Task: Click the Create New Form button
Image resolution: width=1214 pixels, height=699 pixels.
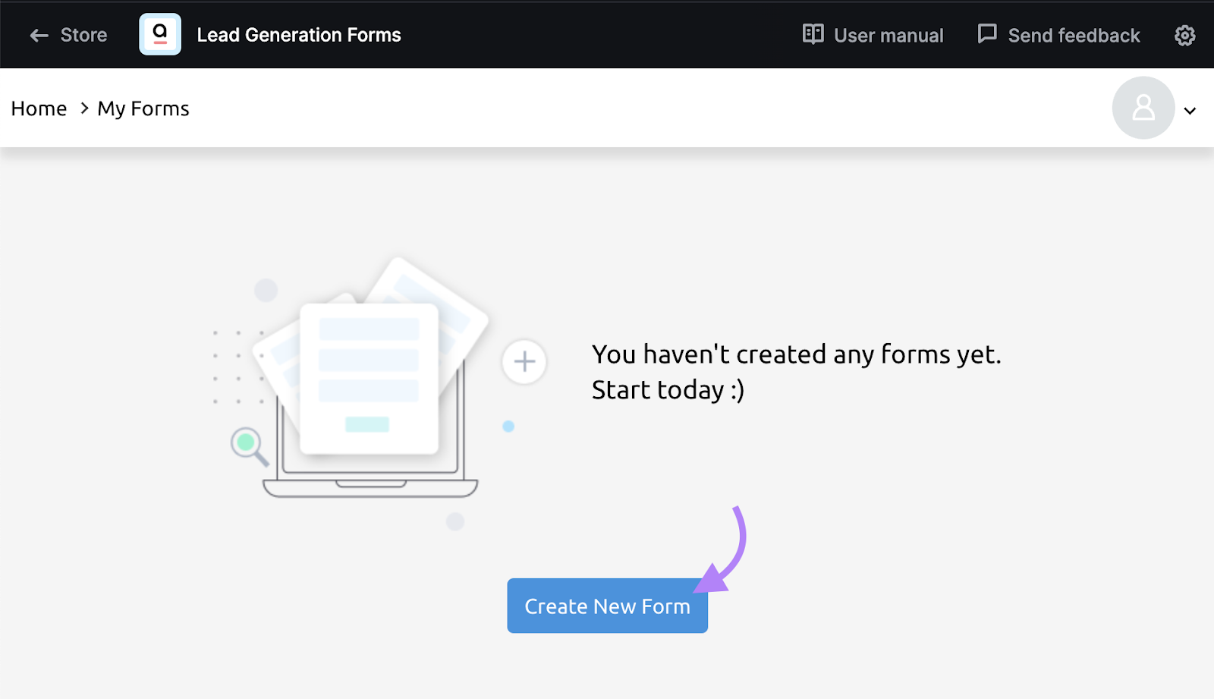Action: 606,606
